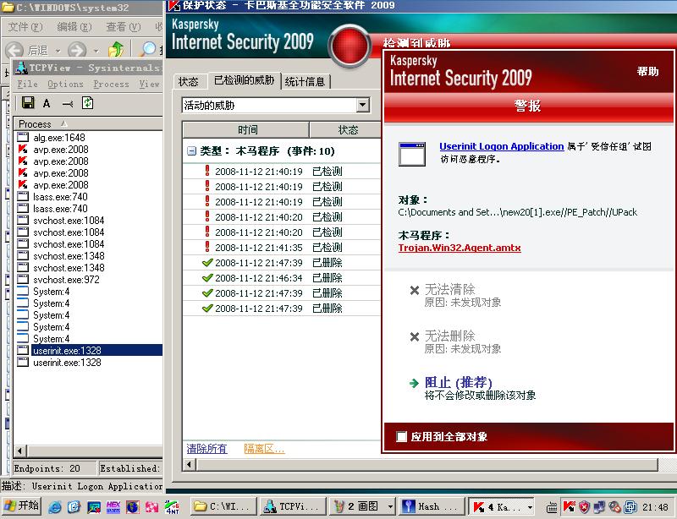677x519 pixels.
Task: Click the Explorer Up folder icon
Action: tap(115, 49)
